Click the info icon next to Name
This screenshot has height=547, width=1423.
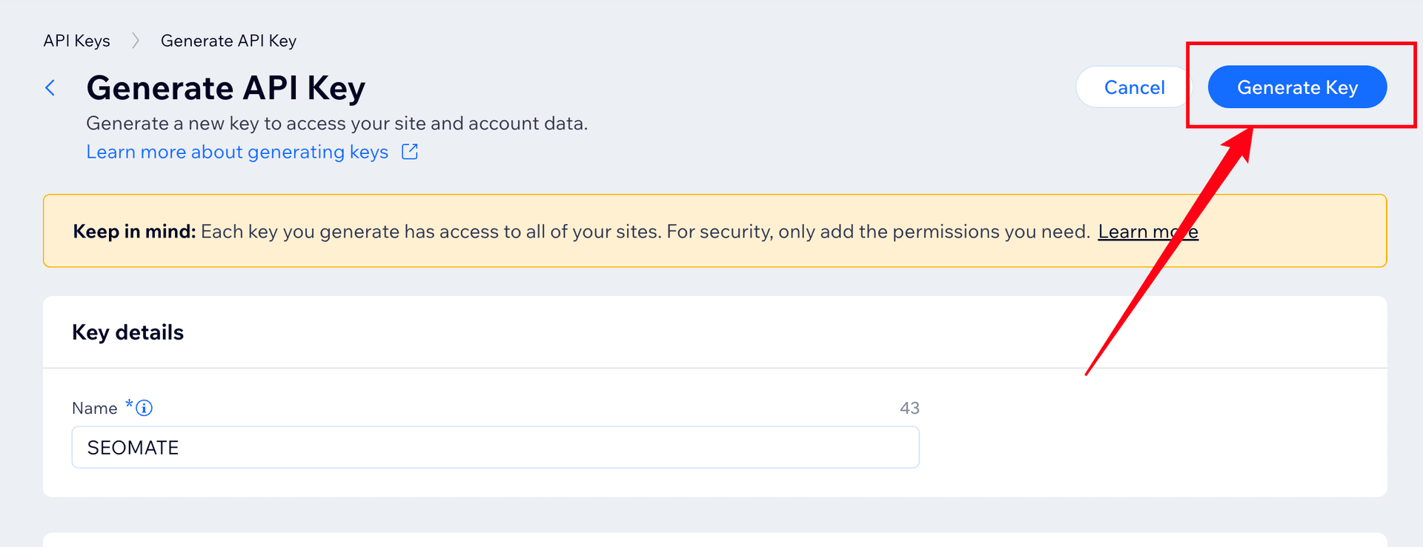click(x=145, y=408)
